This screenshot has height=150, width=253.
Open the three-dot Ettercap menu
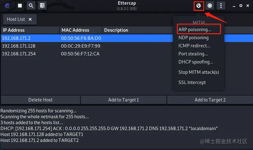pyautogui.click(x=221, y=6)
